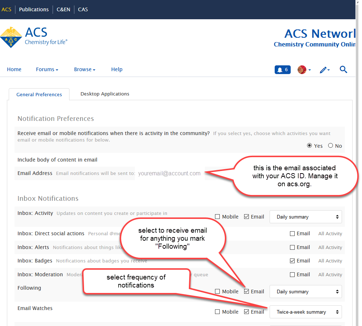Open the user avatar menu

(x=304, y=70)
